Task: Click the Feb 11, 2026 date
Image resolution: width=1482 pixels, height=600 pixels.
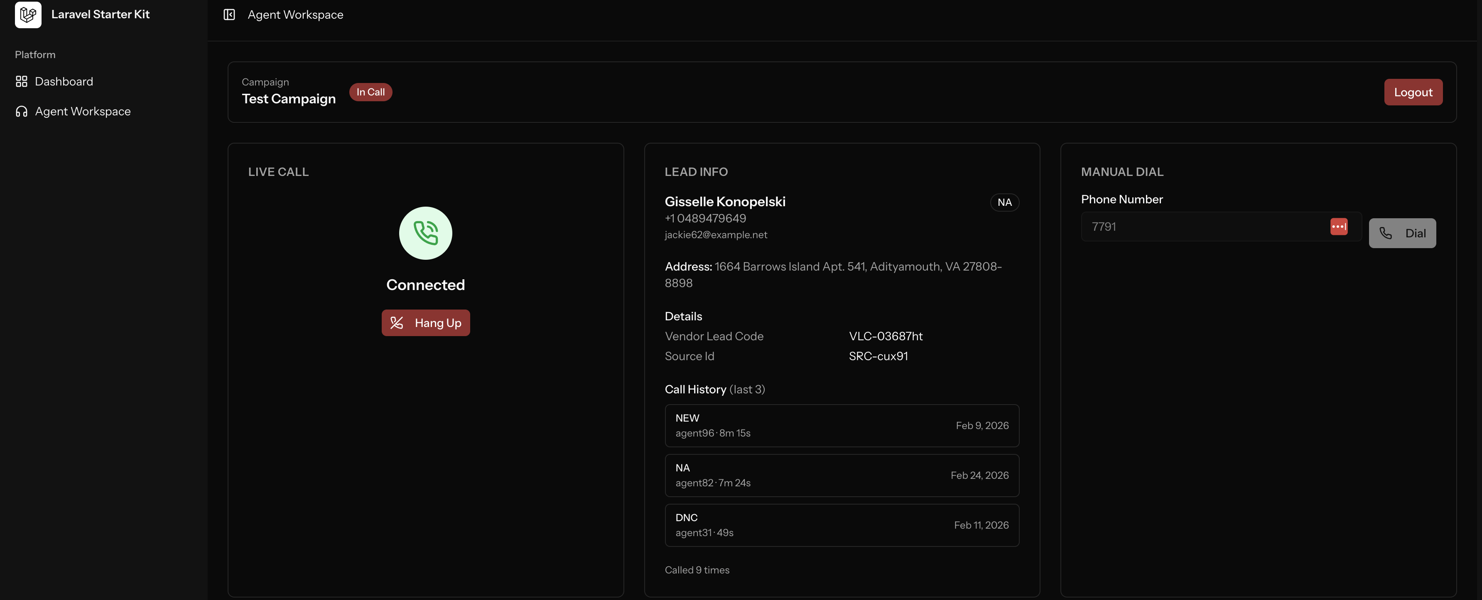Action: [981, 525]
